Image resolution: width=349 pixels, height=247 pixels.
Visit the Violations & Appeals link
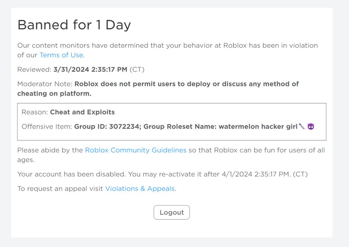coord(140,189)
